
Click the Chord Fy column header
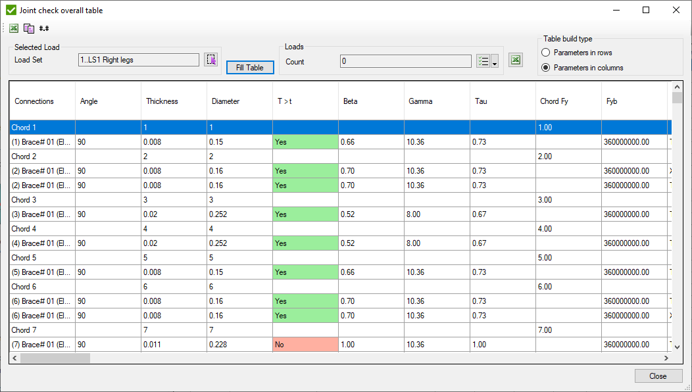tap(554, 101)
